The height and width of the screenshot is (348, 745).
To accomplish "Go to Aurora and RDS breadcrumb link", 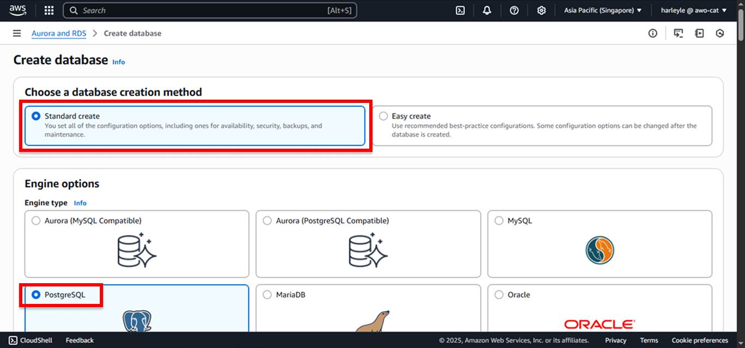I will pos(59,33).
